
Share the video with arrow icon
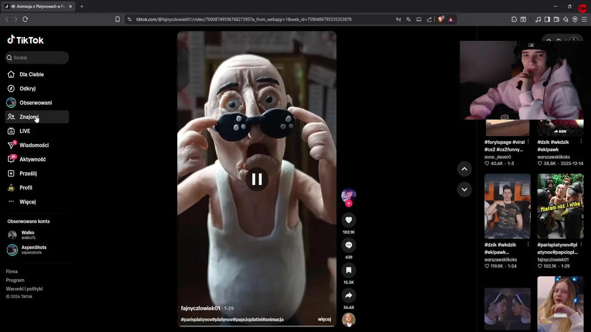point(349,295)
